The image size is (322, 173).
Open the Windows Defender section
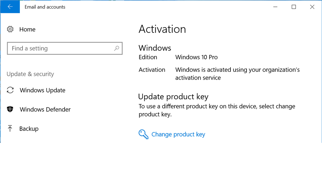(x=45, y=109)
